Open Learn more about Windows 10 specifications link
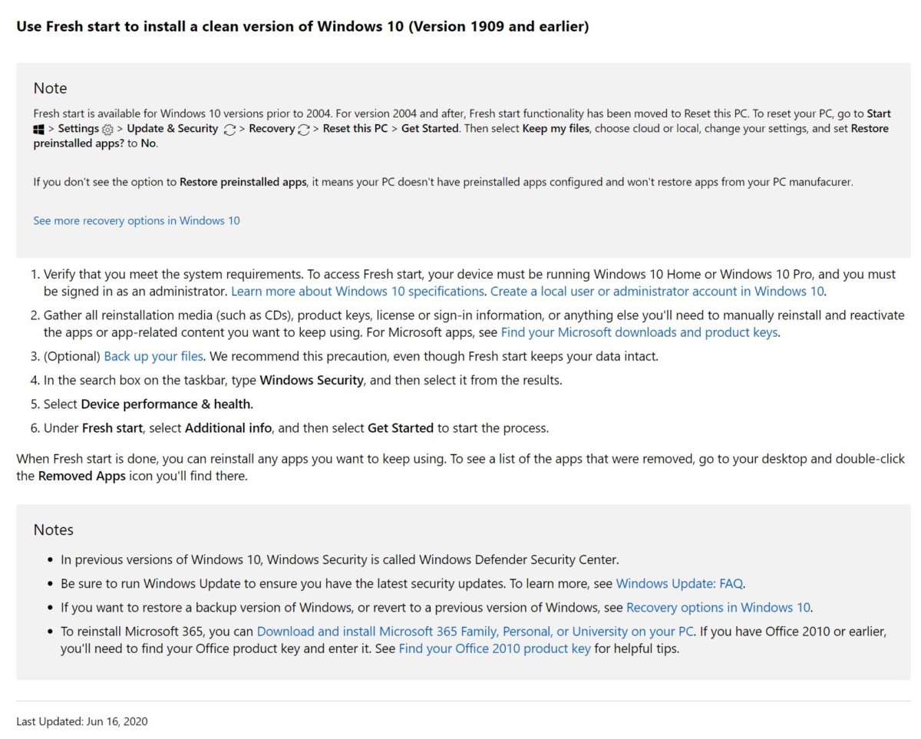The width and height of the screenshot is (921, 739). 358,291
